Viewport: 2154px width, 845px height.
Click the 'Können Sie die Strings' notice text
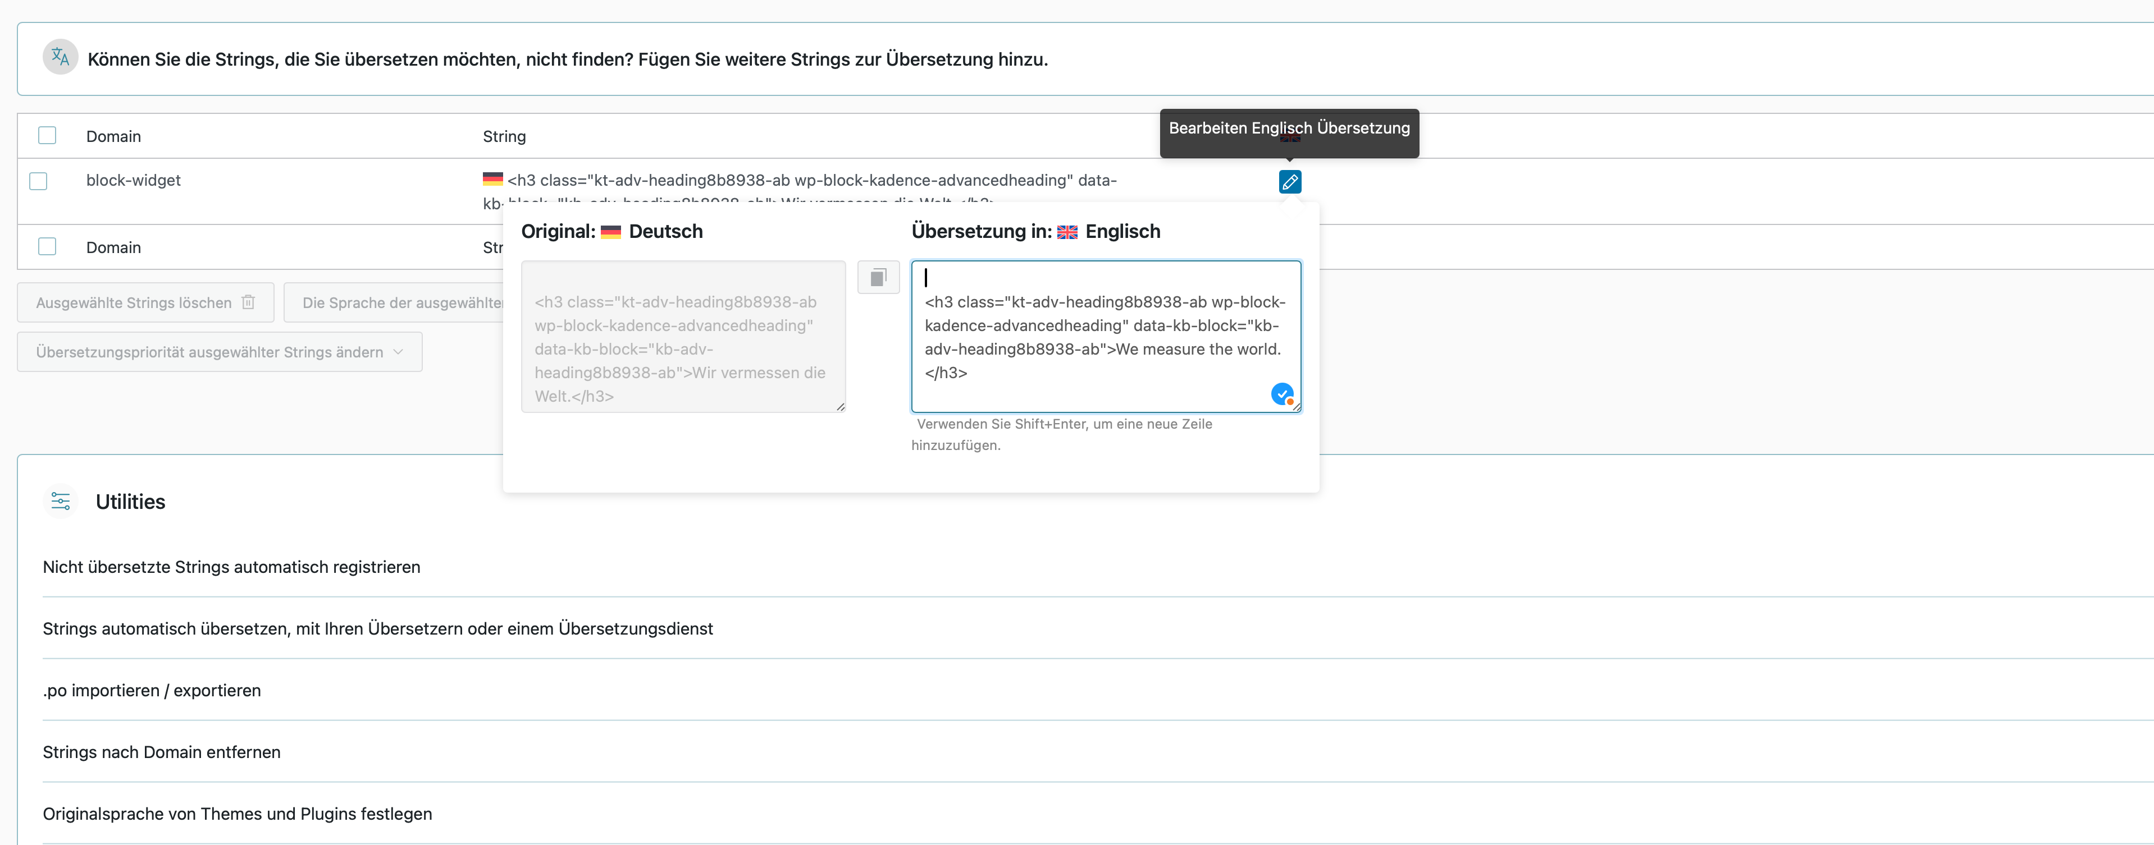[567, 59]
